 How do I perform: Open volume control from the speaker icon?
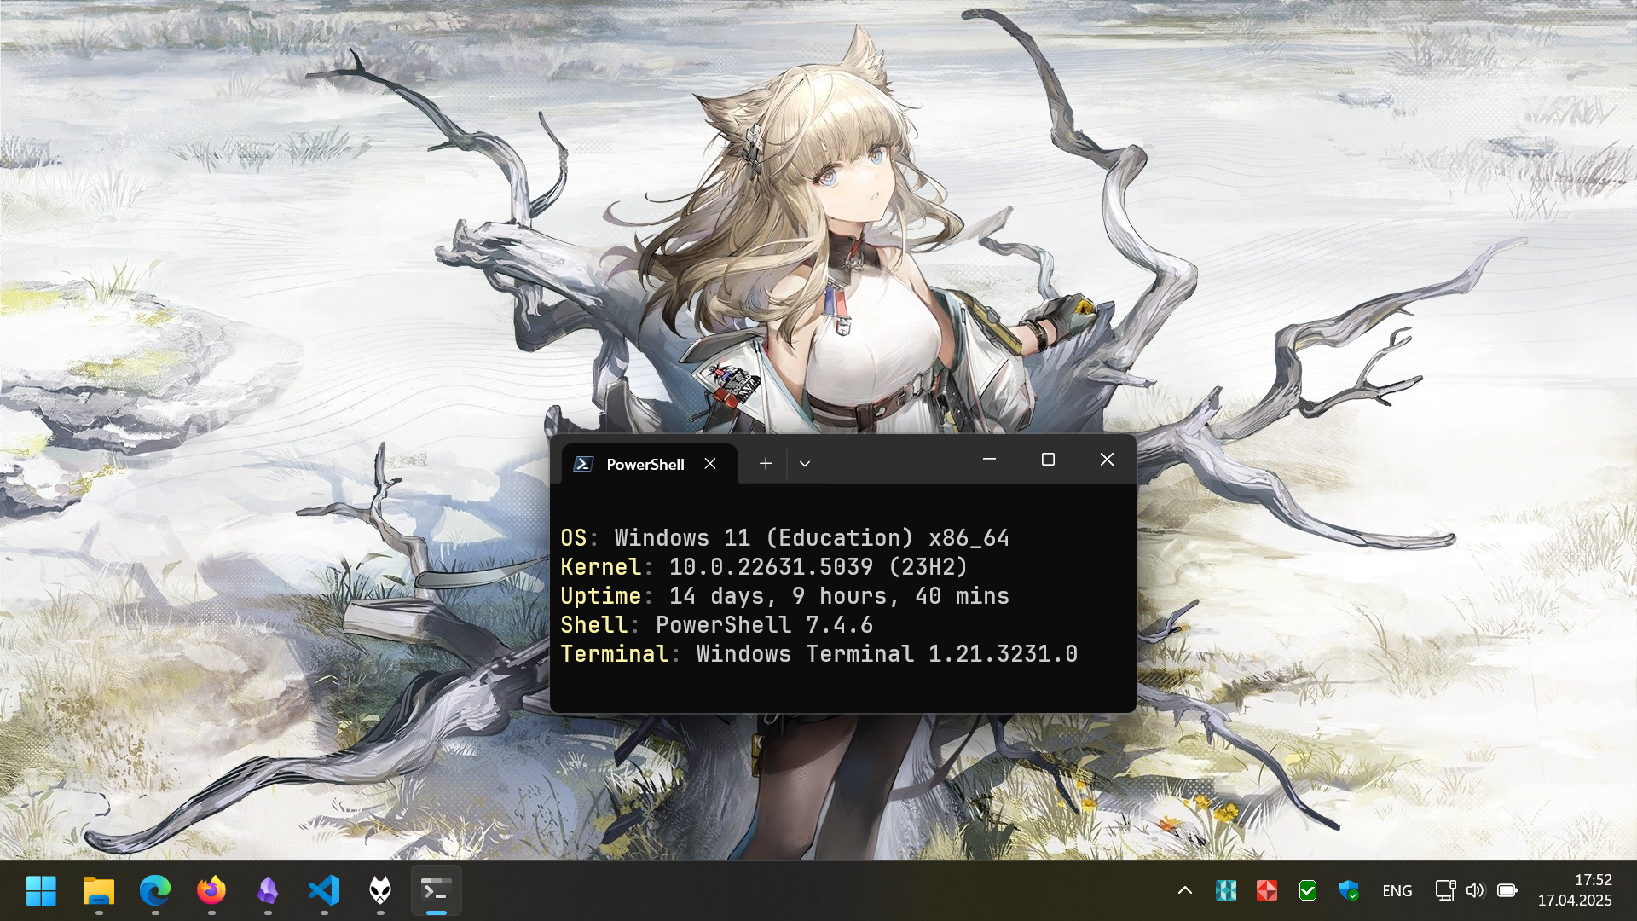click(1476, 890)
